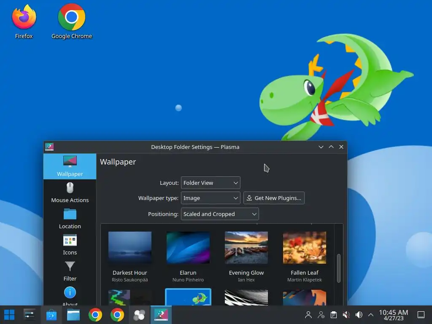
Task: Open the clock showing 10:45 AM
Action: [394, 315]
